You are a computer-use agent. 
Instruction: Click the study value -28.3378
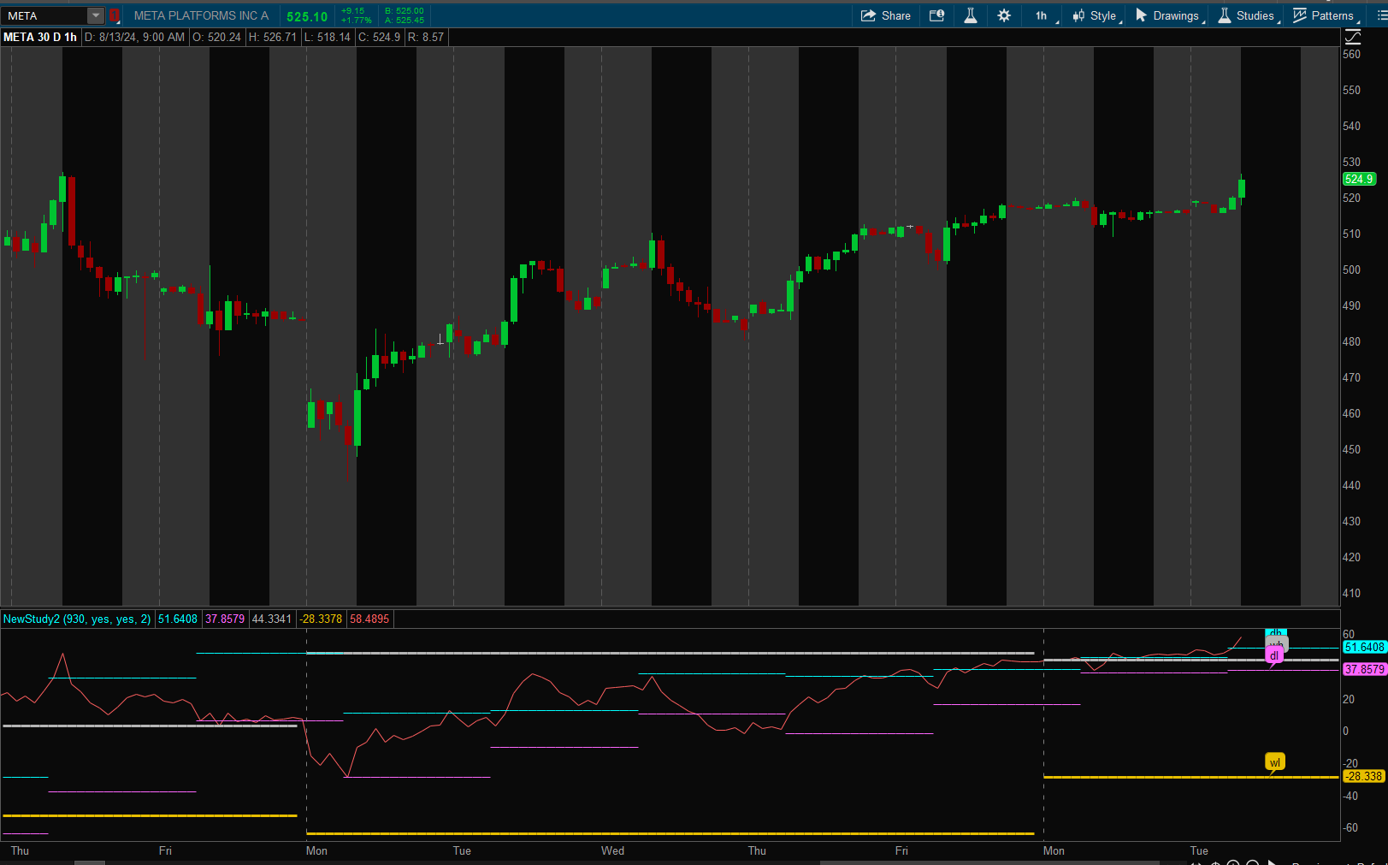pyautogui.click(x=321, y=619)
